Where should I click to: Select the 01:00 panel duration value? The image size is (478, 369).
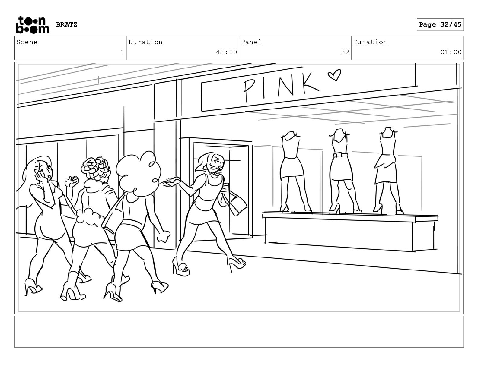(x=451, y=52)
